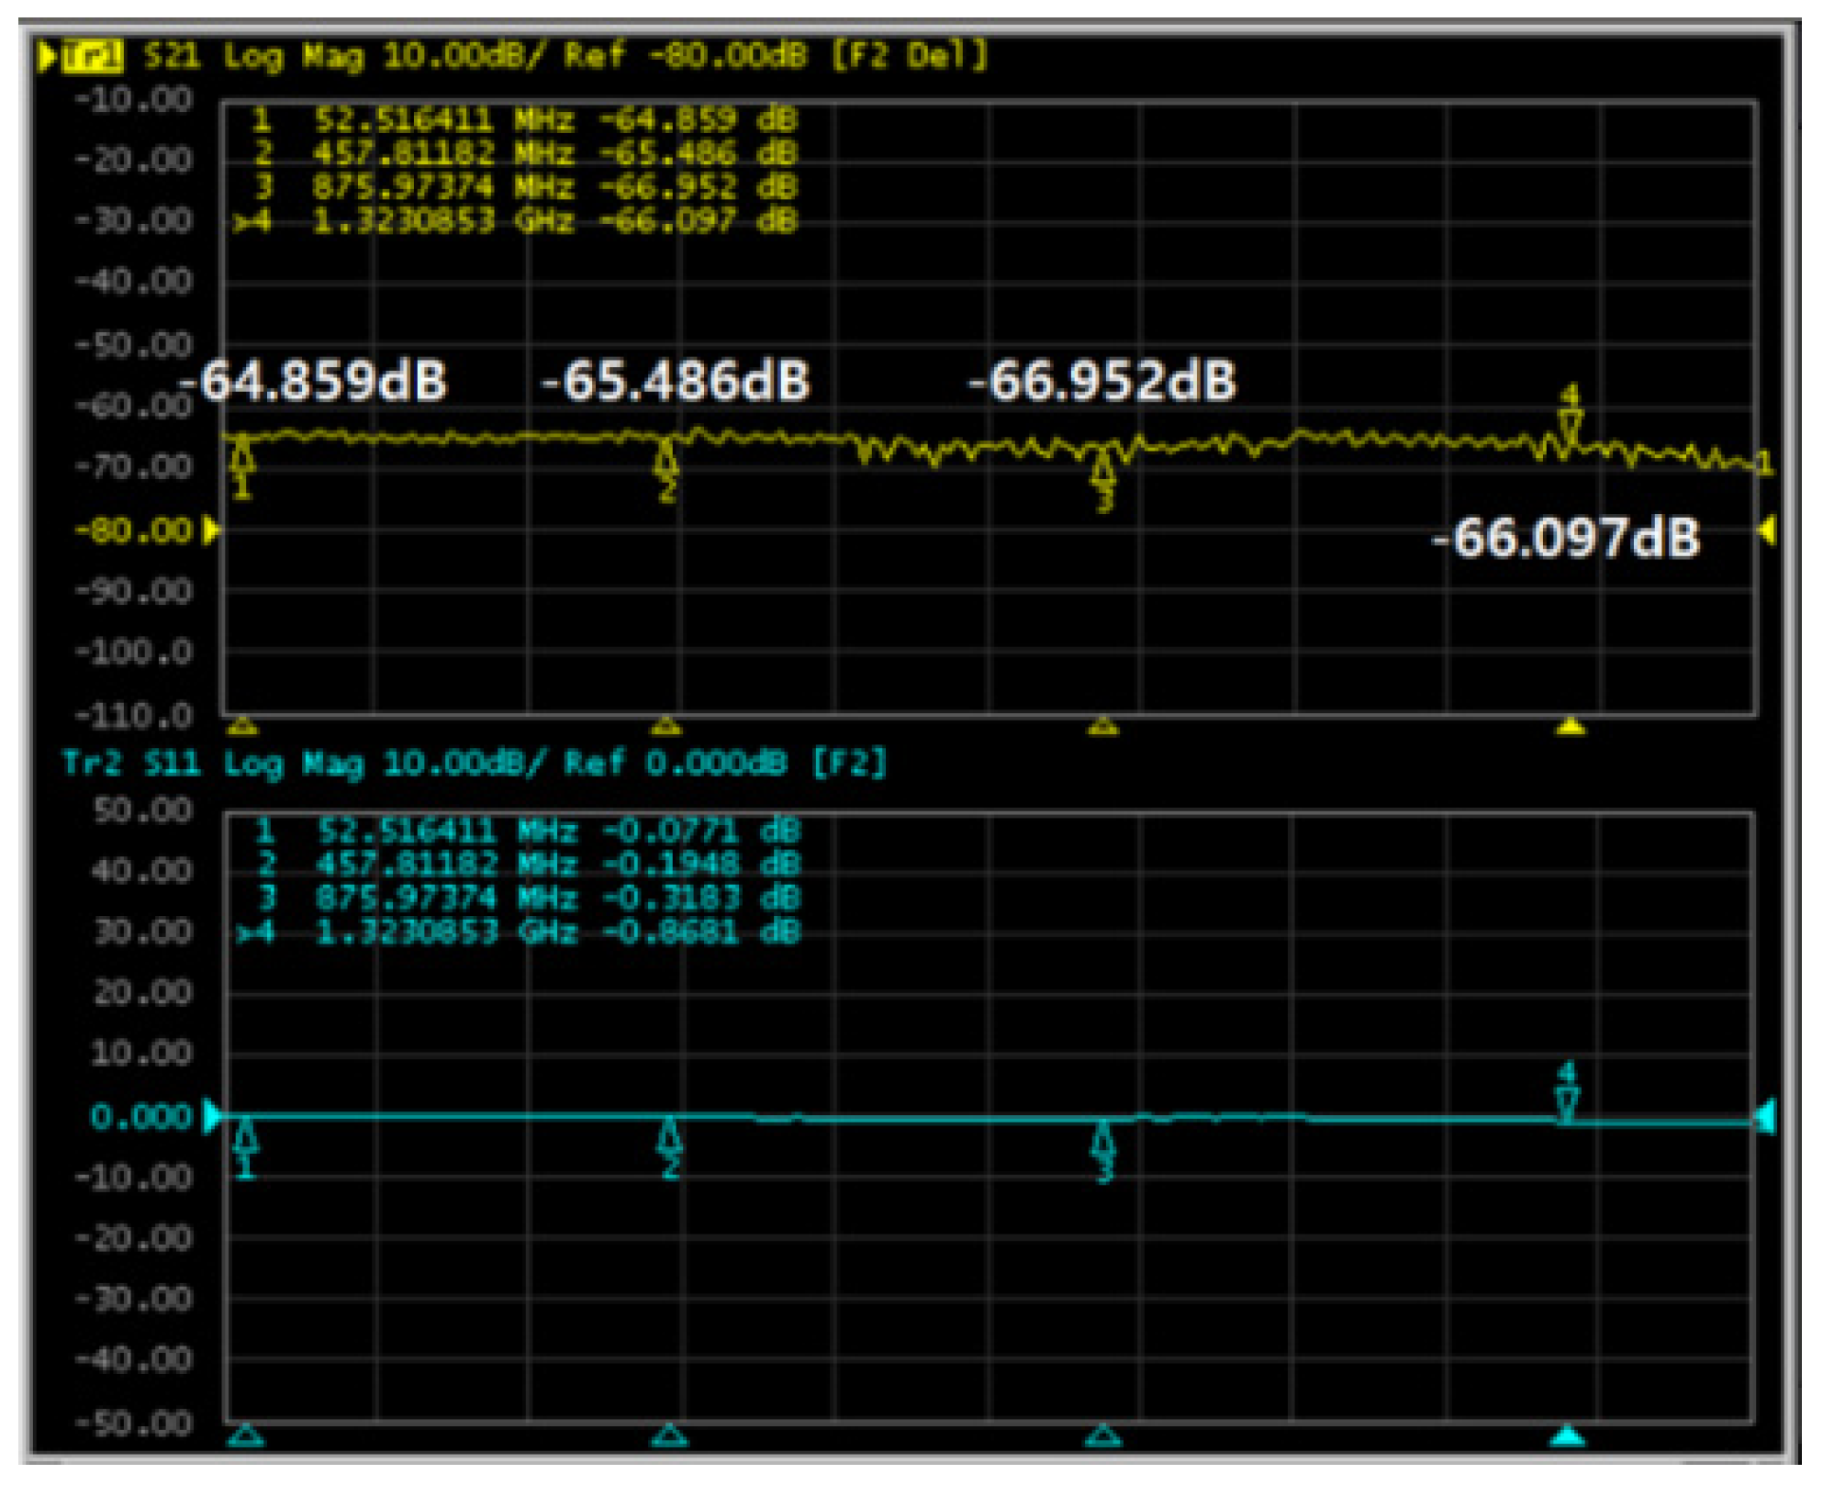Click the Tr1 active trace label
Viewport: 1823px width, 1485px height.
pyautogui.click(x=92, y=57)
